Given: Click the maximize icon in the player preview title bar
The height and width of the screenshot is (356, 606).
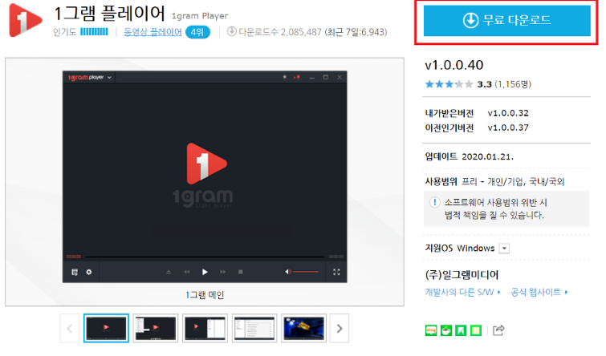Looking at the screenshot, I should 326,77.
